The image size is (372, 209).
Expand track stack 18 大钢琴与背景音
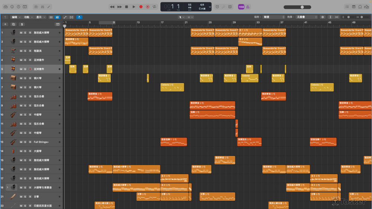pos(7,187)
